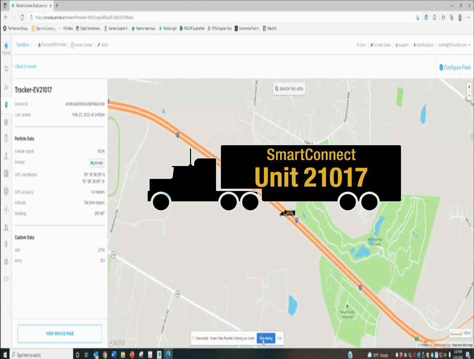
Task: Open the DTNA Supplier Docs bookmark
Action: tap(220, 28)
